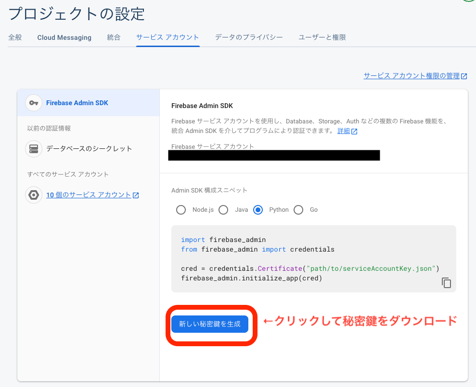The image size is (476, 387).
Task: Click the 'import firebase_admin' code line
Action: [x=223, y=240]
